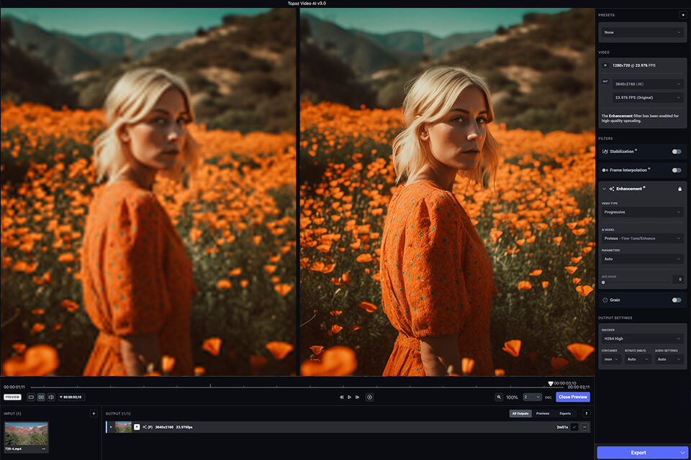Click the zoom magnifier icon
Viewport: 691px width, 460px height.
[x=499, y=397]
